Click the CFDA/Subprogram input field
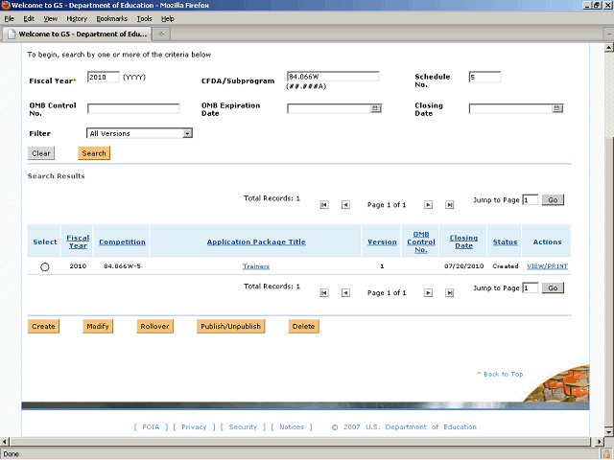 pos(333,77)
